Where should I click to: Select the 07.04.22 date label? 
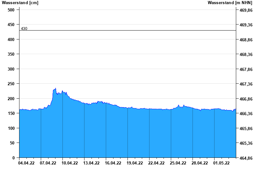click(48, 163)
